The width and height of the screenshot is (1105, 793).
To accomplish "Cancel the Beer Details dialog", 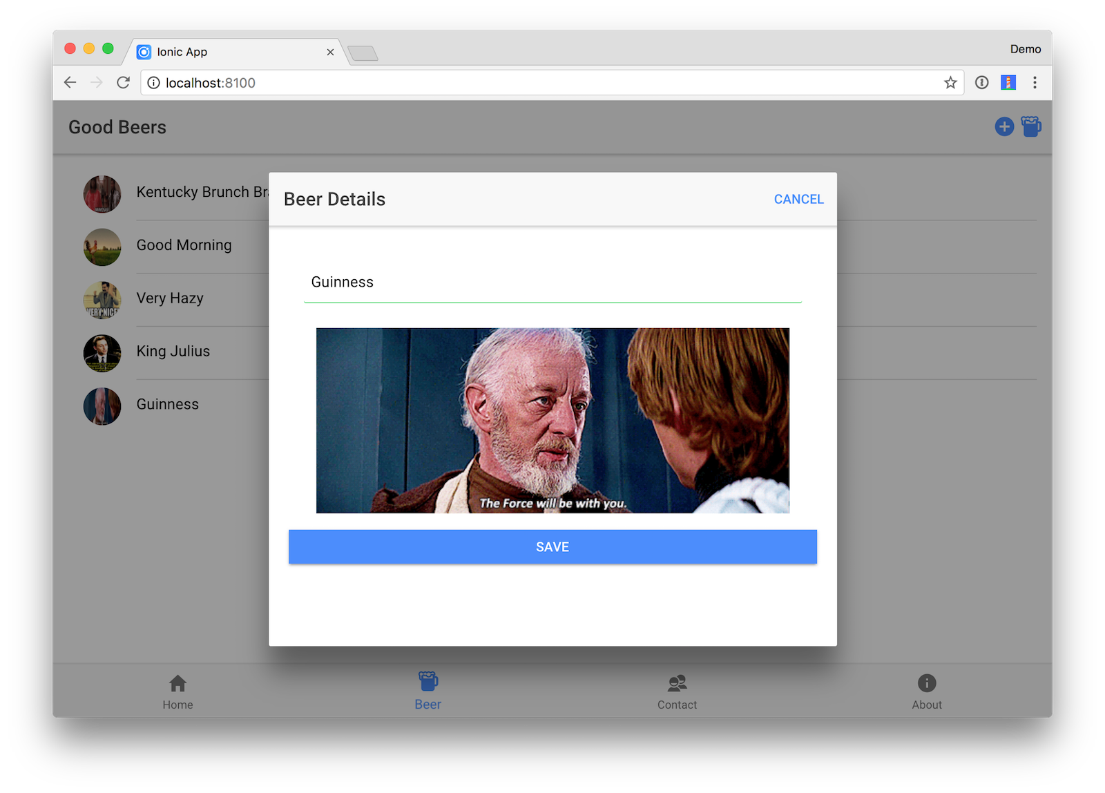I will coord(798,199).
